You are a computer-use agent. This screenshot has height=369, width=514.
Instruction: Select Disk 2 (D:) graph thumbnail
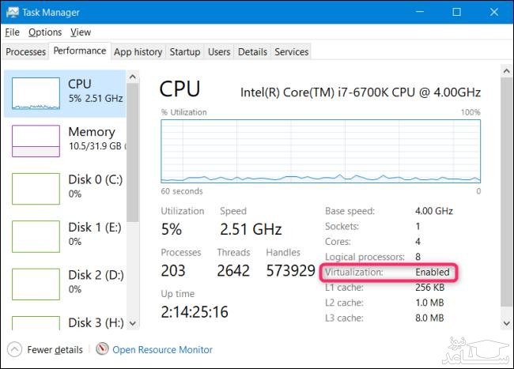(x=36, y=284)
